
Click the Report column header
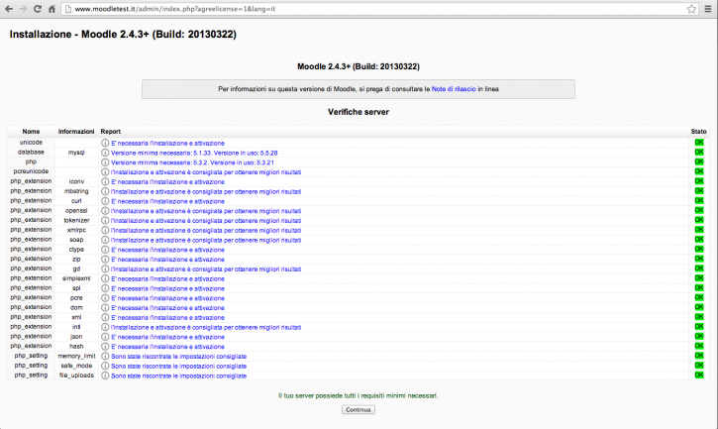pos(110,132)
